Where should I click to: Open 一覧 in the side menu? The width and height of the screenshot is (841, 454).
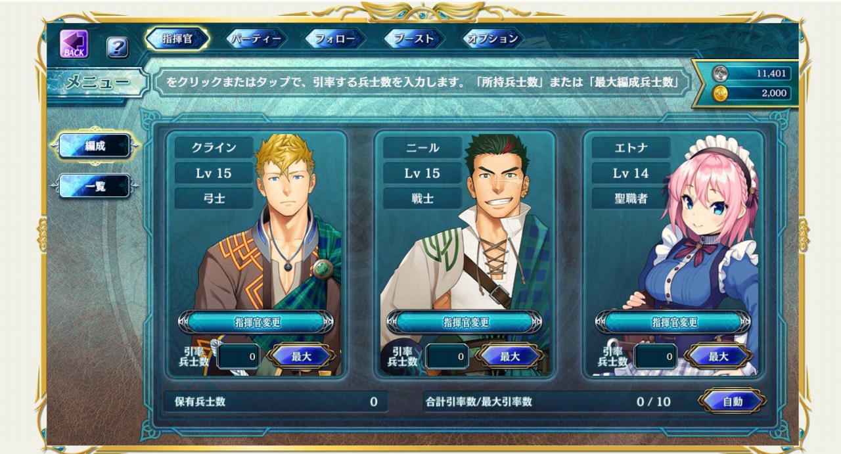pyautogui.click(x=95, y=187)
